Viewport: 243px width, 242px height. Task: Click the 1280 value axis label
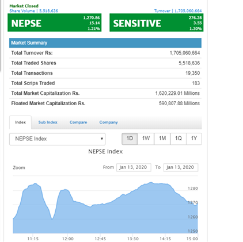click(193, 189)
